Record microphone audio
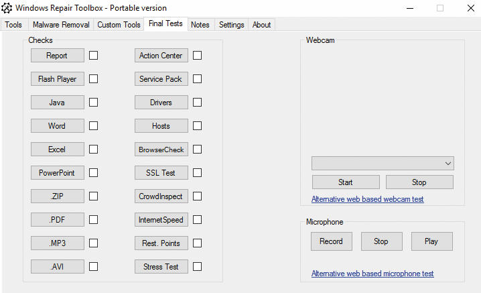481x293 pixels. 332,241
